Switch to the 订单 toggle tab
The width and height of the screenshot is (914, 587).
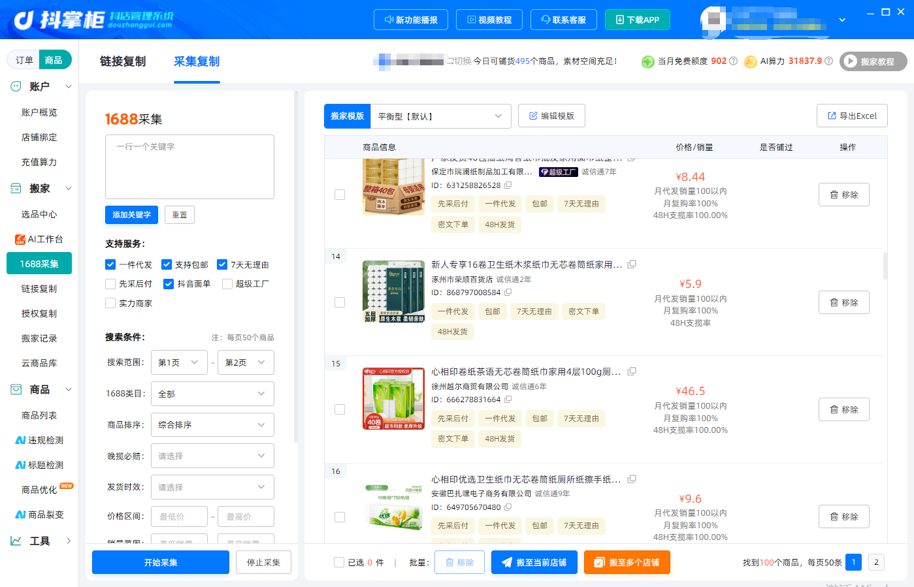24,60
